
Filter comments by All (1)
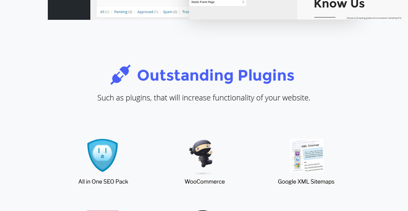click(104, 12)
